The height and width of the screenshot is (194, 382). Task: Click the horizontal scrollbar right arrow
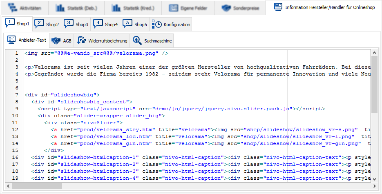pos(375,186)
